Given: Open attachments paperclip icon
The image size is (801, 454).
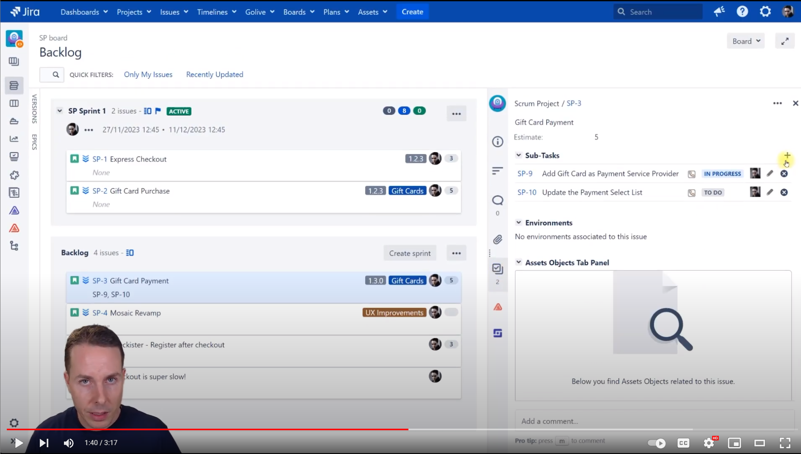Looking at the screenshot, I should (497, 240).
